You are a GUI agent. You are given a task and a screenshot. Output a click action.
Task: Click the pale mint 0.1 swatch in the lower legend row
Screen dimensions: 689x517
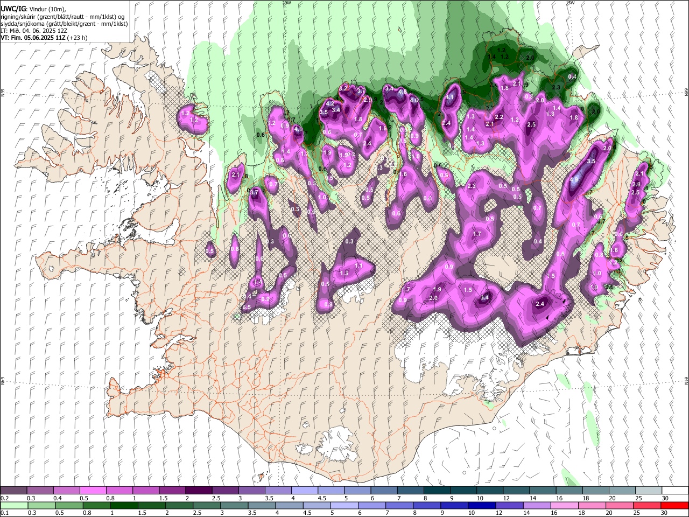[x=14, y=505]
